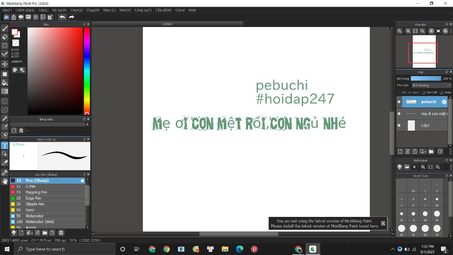Screen dimensions: 453x255
Task: Open the Windows Start menu
Action: (7, 249)
